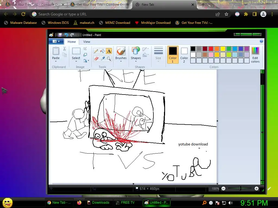Switch to the View ribbon tab
Image resolution: width=278 pixels, height=208 pixels.
tap(87, 42)
